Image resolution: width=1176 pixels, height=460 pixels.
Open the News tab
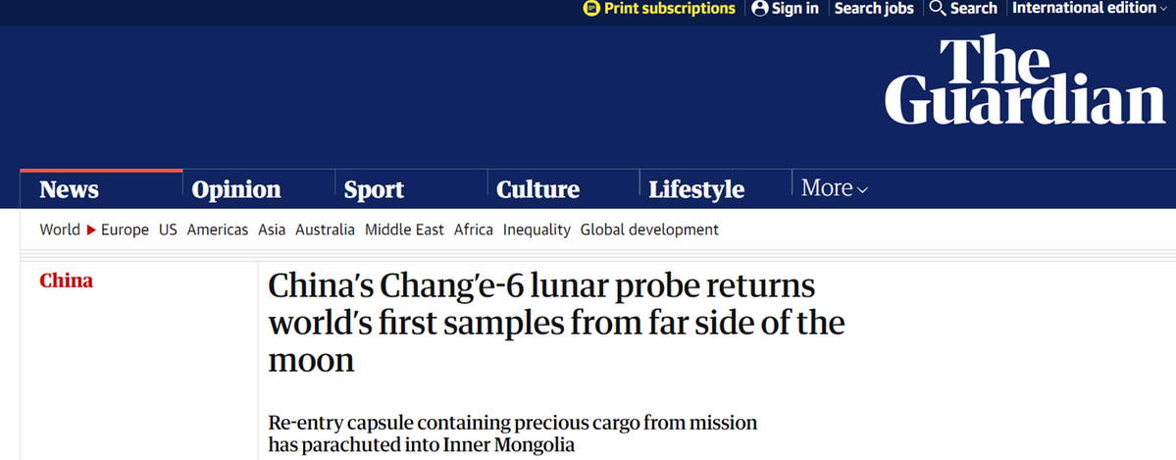(x=69, y=189)
